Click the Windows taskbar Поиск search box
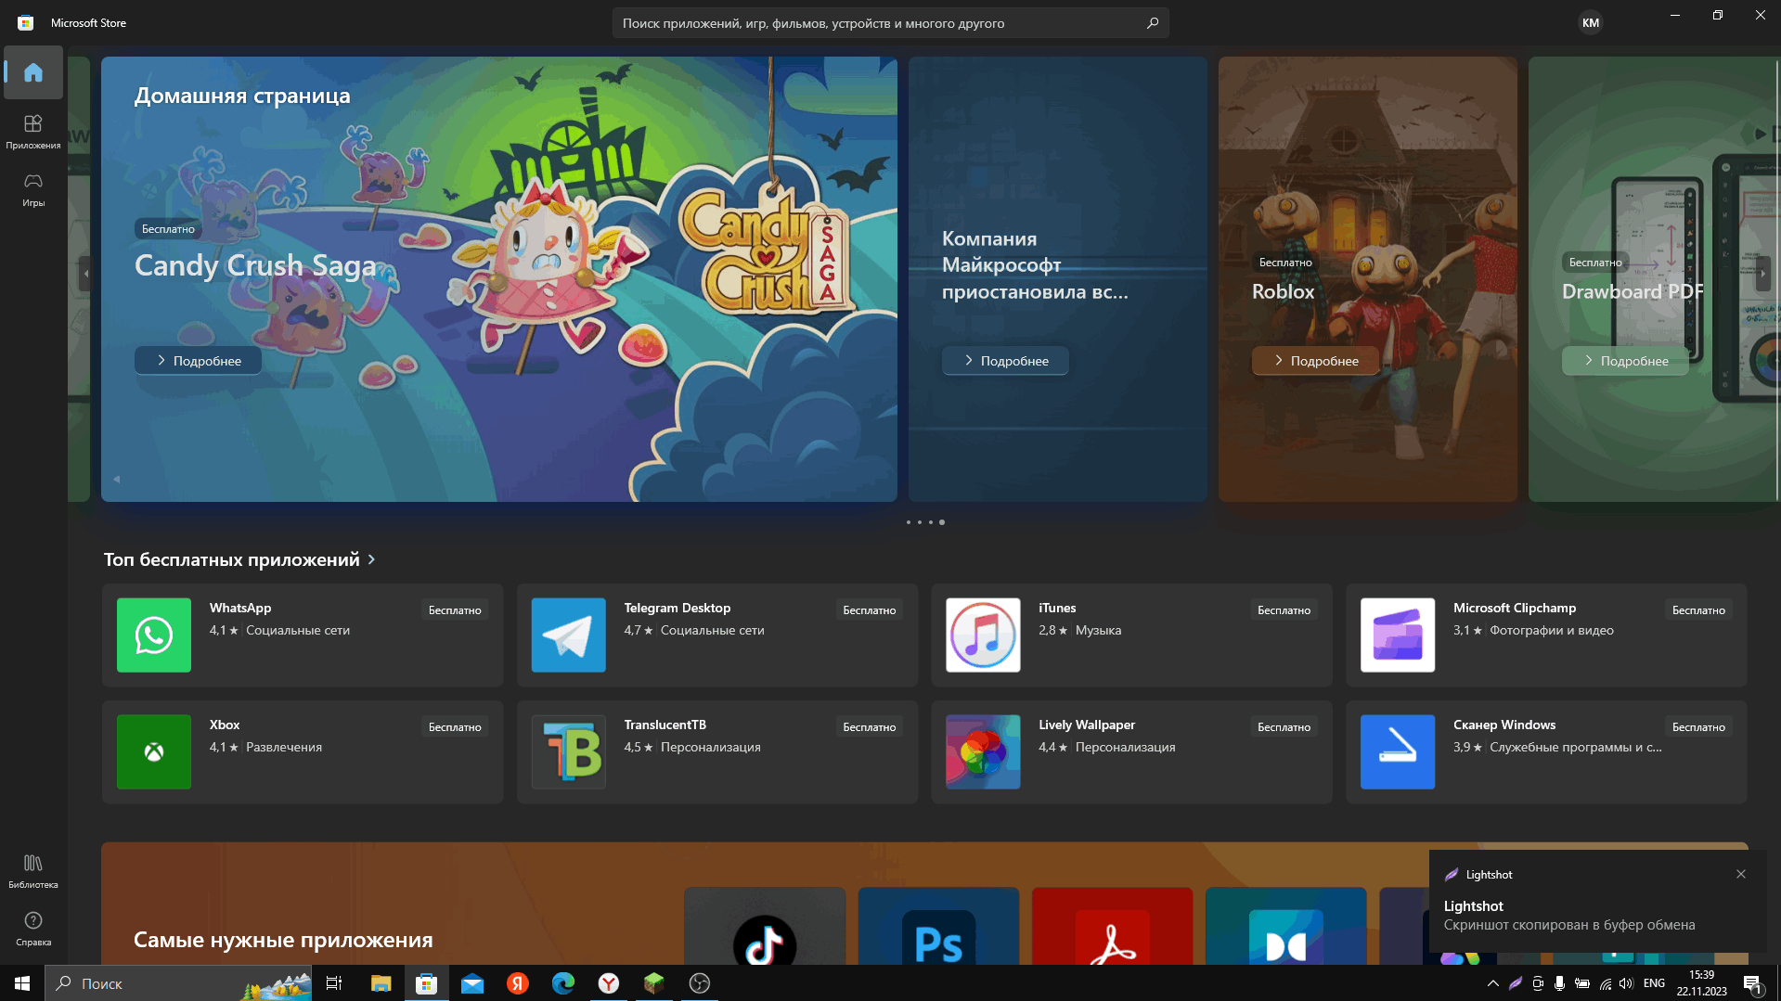1781x1001 pixels. [178, 983]
